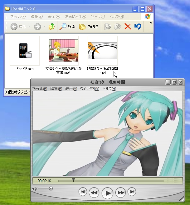Click the Forward arrow button in Explorer
This screenshot has height=205, width=190.
(x=37, y=27)
